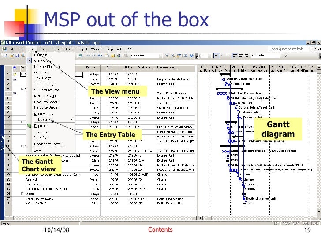Open the Format menu
Viewport: 321px width, 241px height.
56,49
